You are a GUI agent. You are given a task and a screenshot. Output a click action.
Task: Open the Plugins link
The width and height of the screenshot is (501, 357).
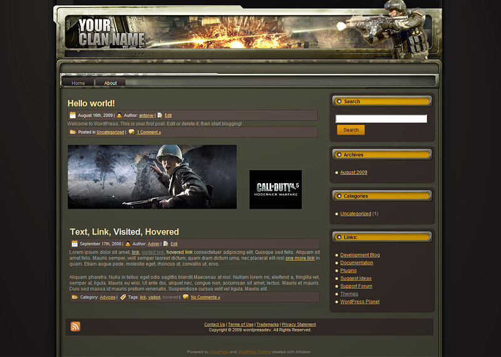click(348, 271)
